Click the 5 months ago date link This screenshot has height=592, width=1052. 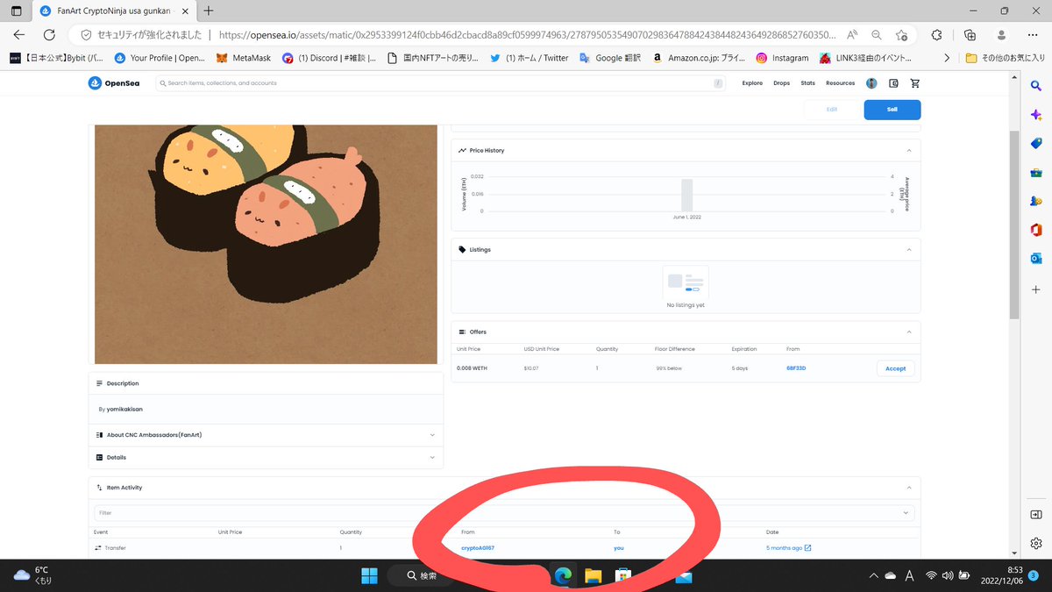pyautogui.click(x=784, y=548)
